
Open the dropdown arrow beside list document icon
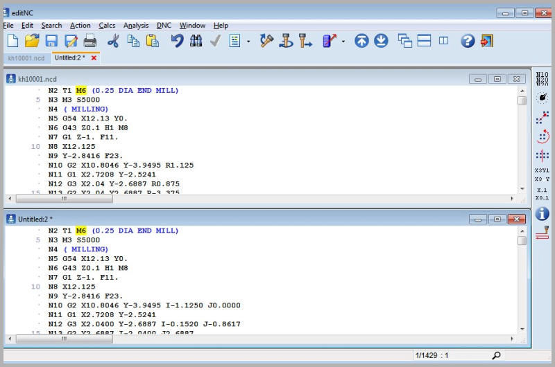click(x=248, y=42)
